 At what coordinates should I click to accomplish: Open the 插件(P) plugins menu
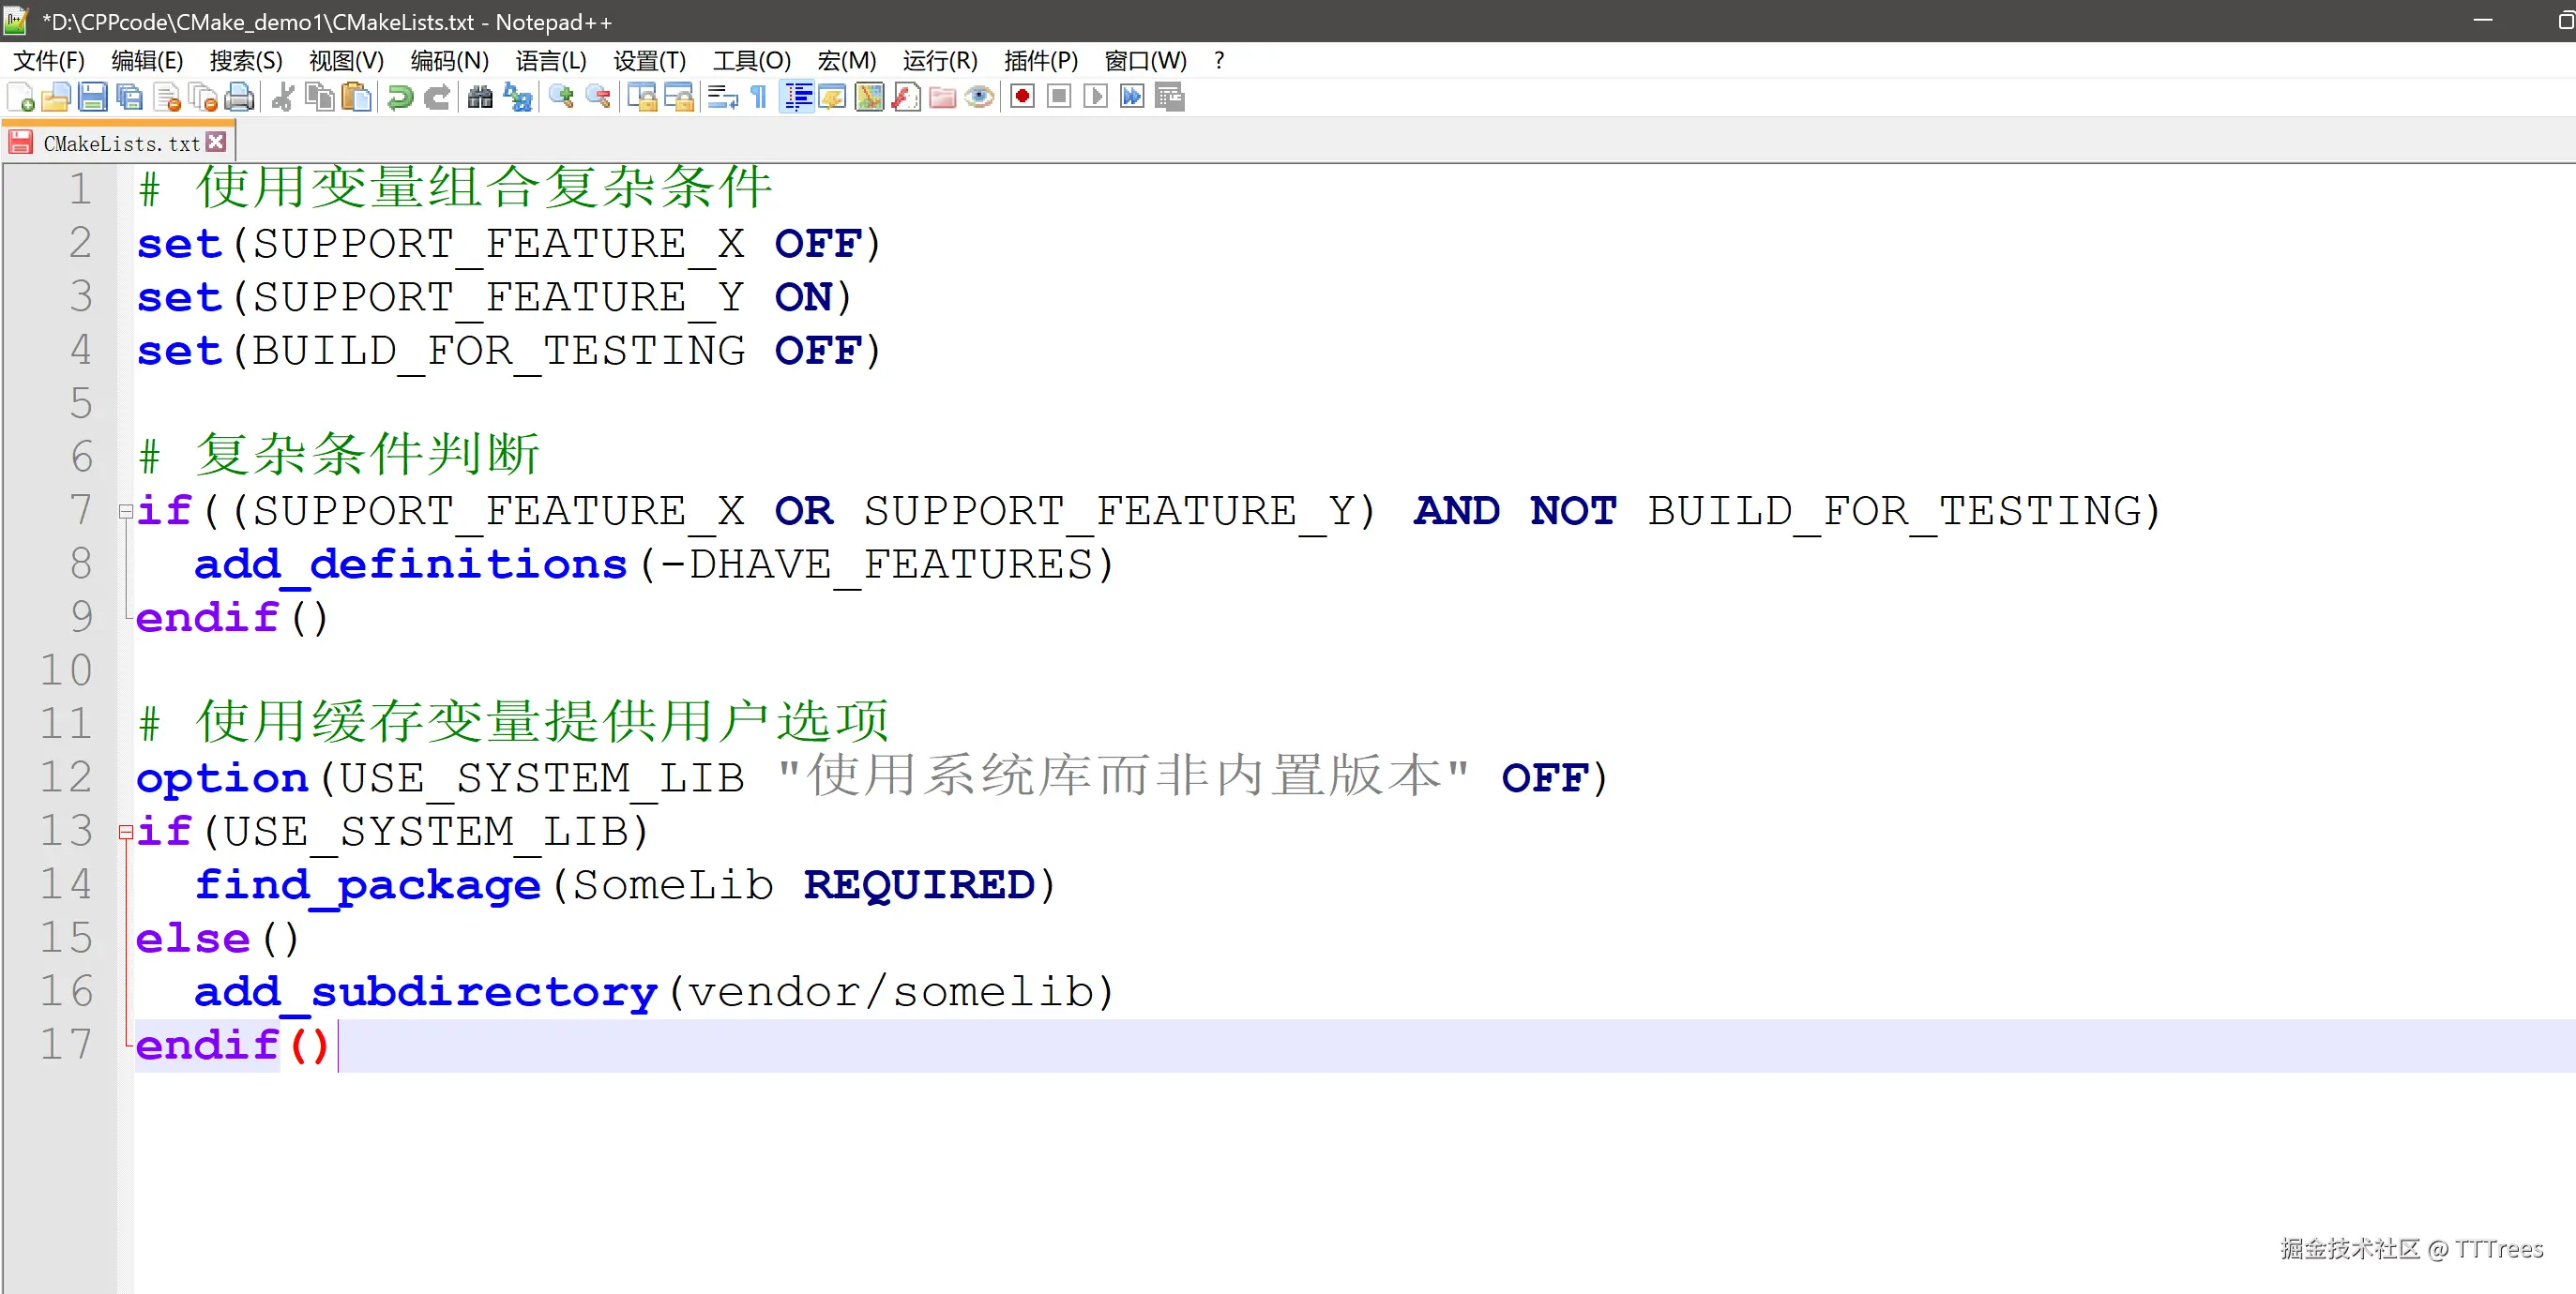click(1040, 61)
